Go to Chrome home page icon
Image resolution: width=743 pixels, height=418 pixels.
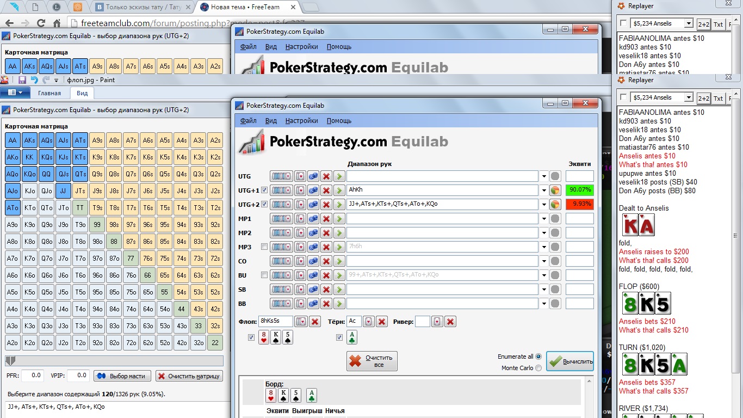point(57,23)
